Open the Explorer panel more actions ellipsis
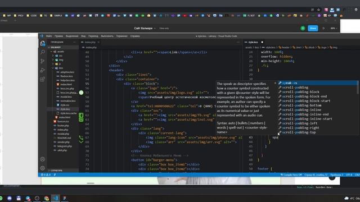This screenshot has height=202, width=360. pyautogui.click(x=74, y=42)
